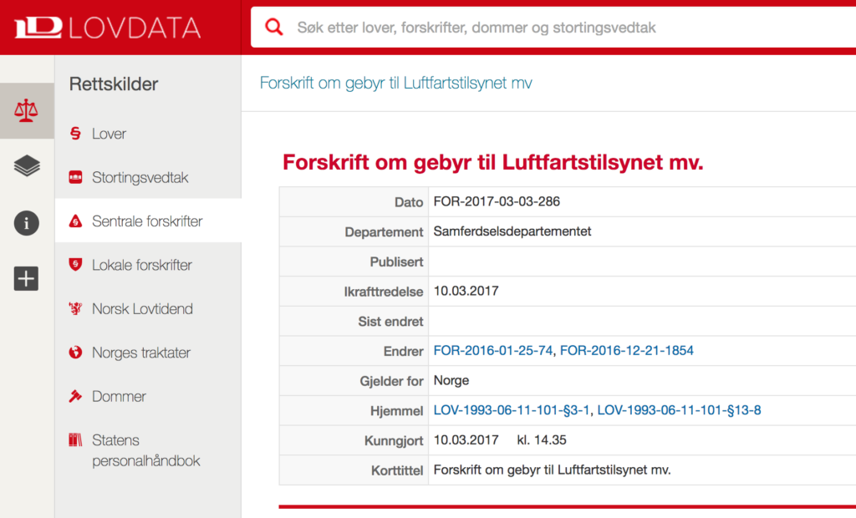The width and height of the screenshot is (856, 518).
Task: Follow the FOR-2016-12-21-1854 link
Action: click(x=626, y=351)
